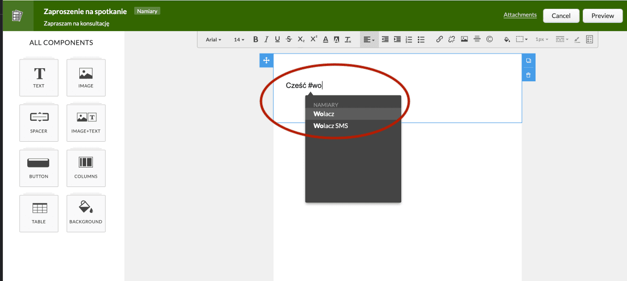Insert a bulleted list
Viewport: 627px width, 281px height.
pos(421,39)
